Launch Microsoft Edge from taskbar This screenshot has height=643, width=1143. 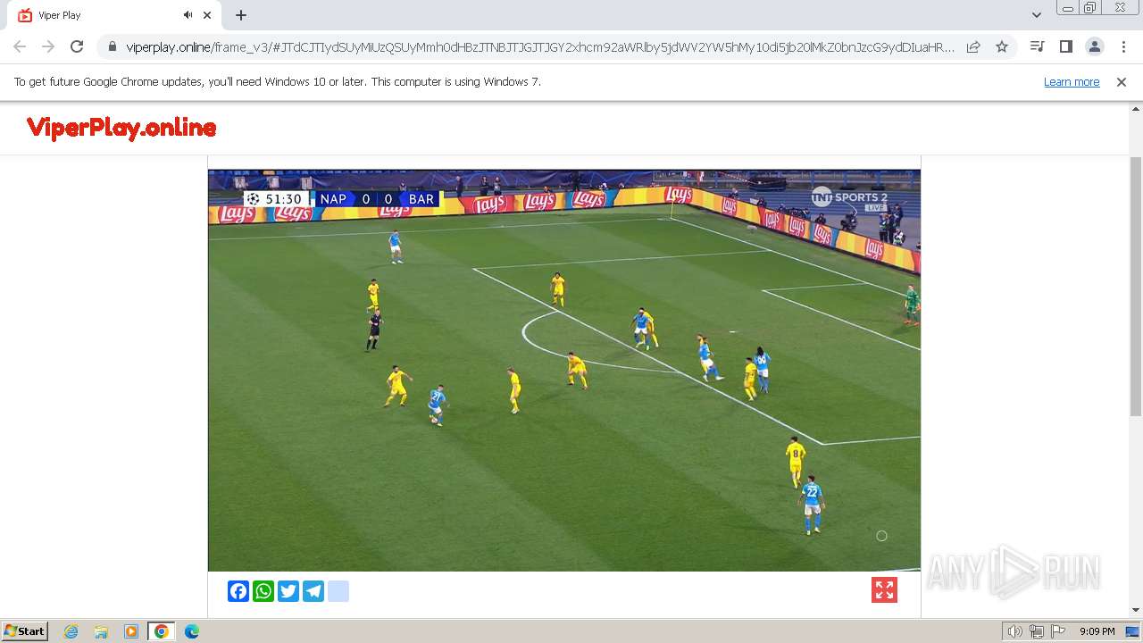(192, 631)
